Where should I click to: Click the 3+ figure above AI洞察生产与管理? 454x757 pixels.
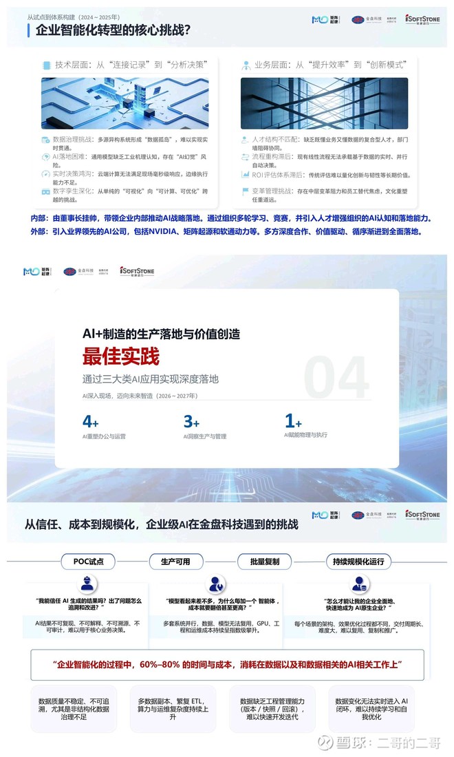191,421
